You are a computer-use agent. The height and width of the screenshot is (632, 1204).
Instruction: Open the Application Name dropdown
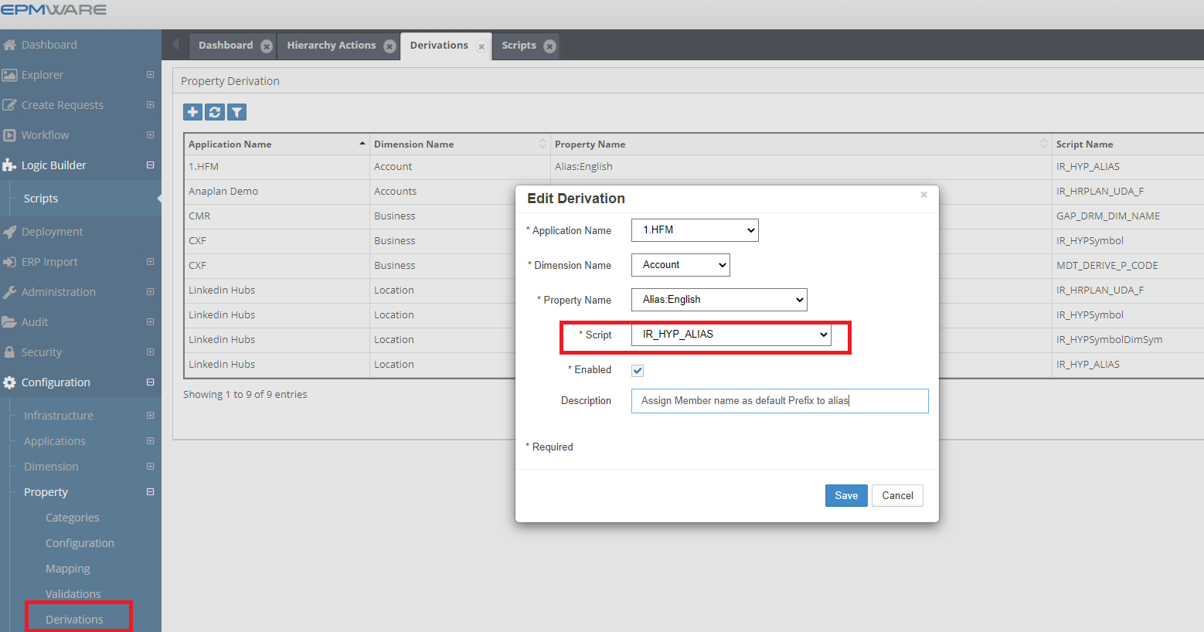[x=694, y=230]
